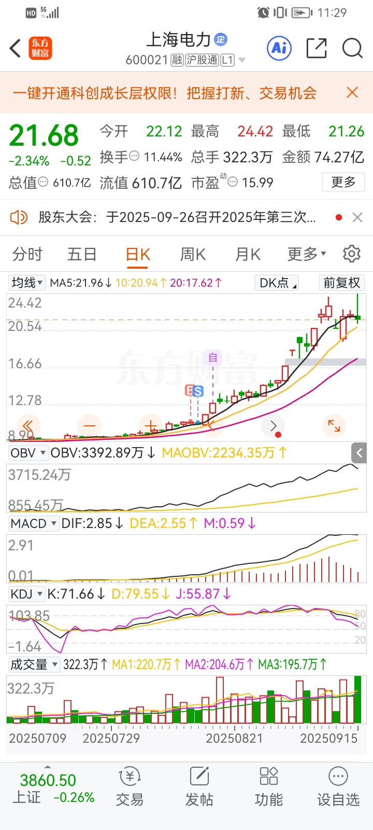Viewport: 373px width, 830px height.
Task: Tap the DIF:2.85 readout
Action: (92, 523)
